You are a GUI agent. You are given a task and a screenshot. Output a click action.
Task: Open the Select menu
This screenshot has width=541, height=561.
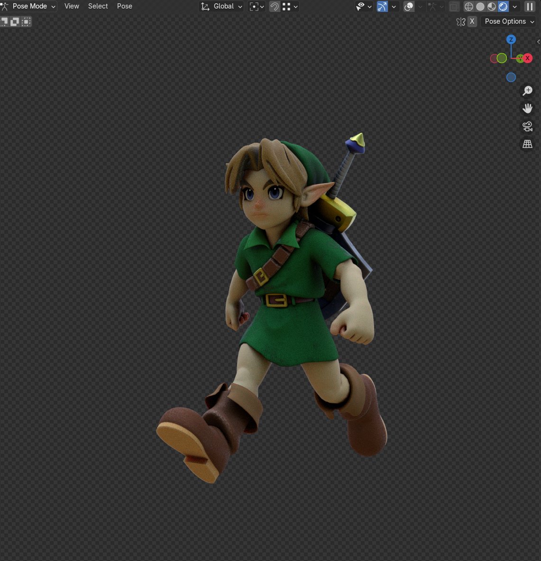point(98,6)
